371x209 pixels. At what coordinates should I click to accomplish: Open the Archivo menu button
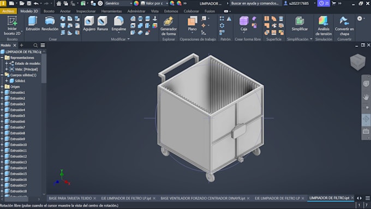pyautogui.click(x=8, y=11)
